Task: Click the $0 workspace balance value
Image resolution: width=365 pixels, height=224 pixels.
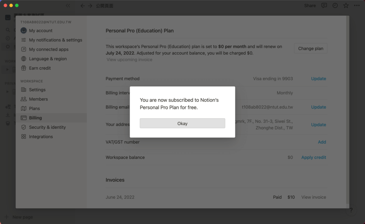Action: [x=290, y=157]
